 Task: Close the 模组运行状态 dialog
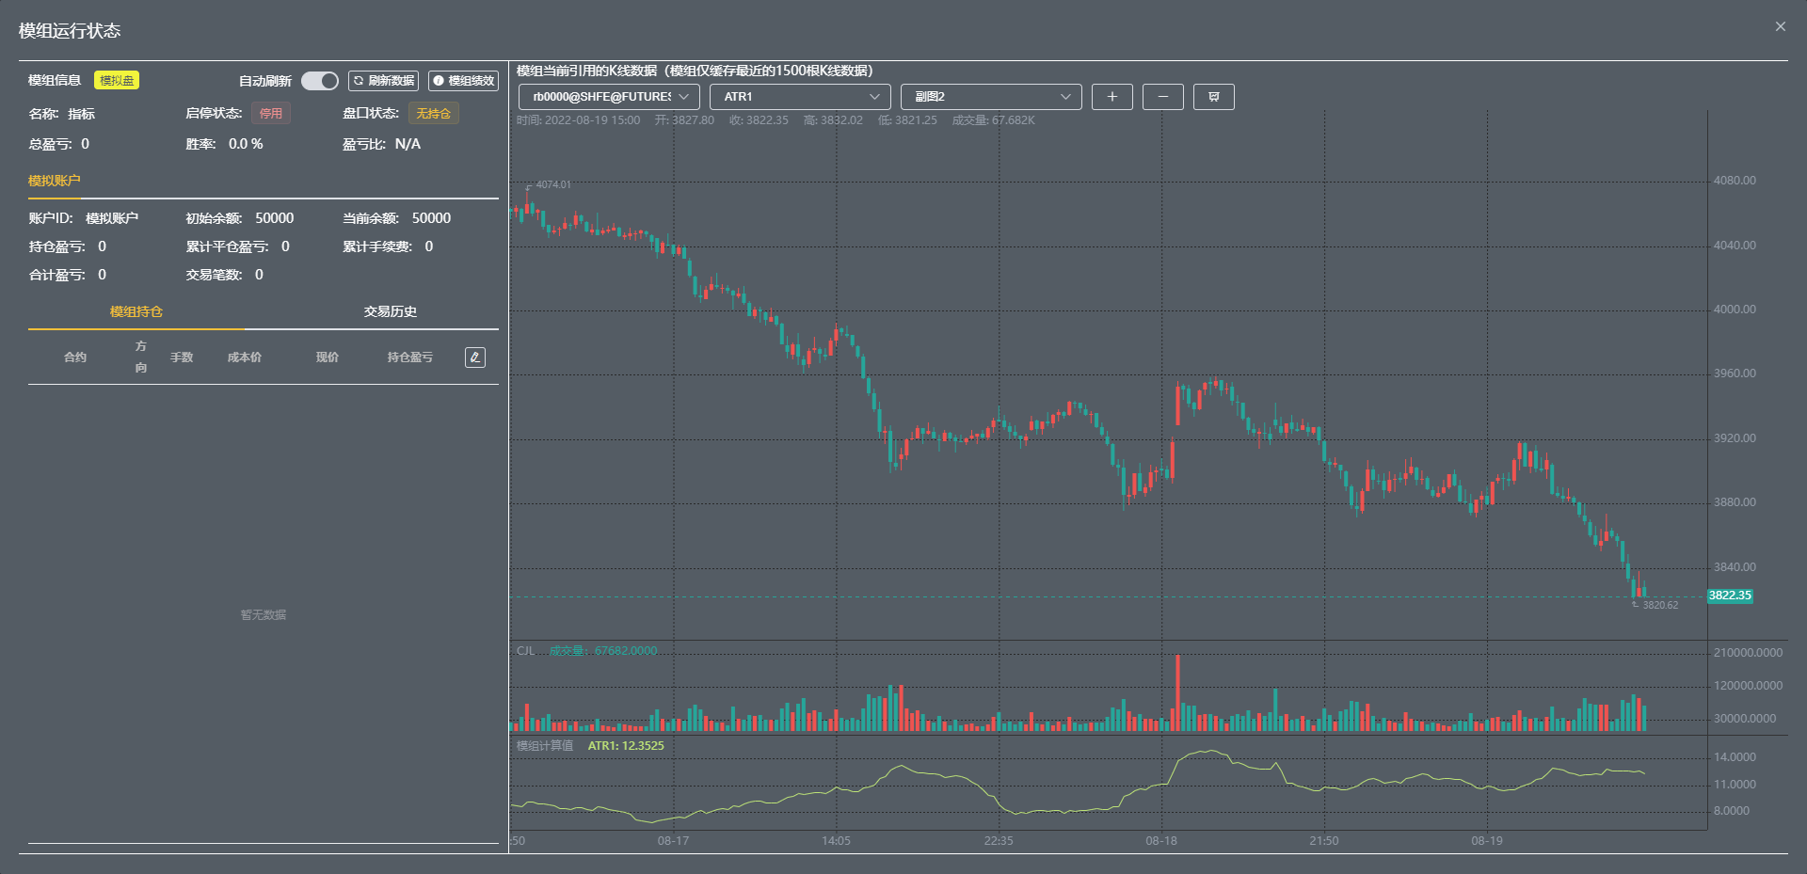[x=1780, y=26]
